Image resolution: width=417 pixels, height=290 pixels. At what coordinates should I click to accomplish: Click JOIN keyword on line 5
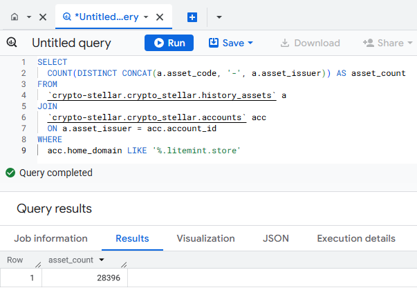(x=47, y=106)
